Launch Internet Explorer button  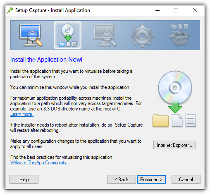174,145
